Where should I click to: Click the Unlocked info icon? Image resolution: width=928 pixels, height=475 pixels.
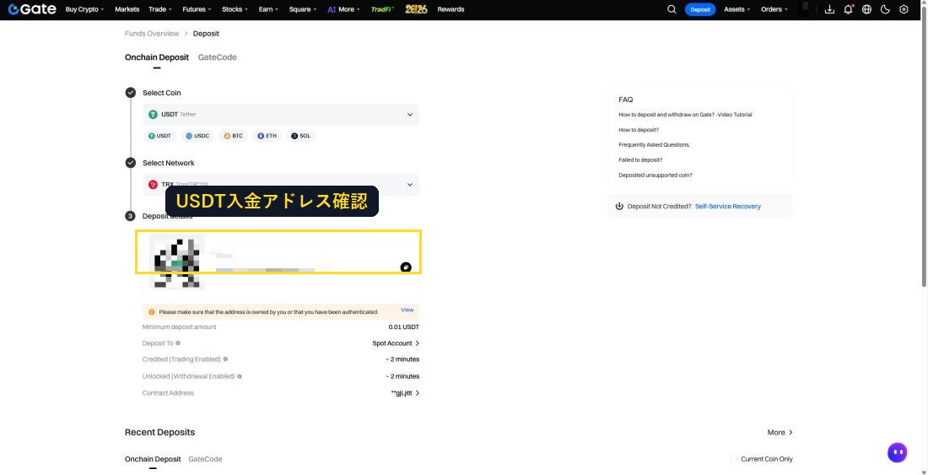click(x=240, y=376)
